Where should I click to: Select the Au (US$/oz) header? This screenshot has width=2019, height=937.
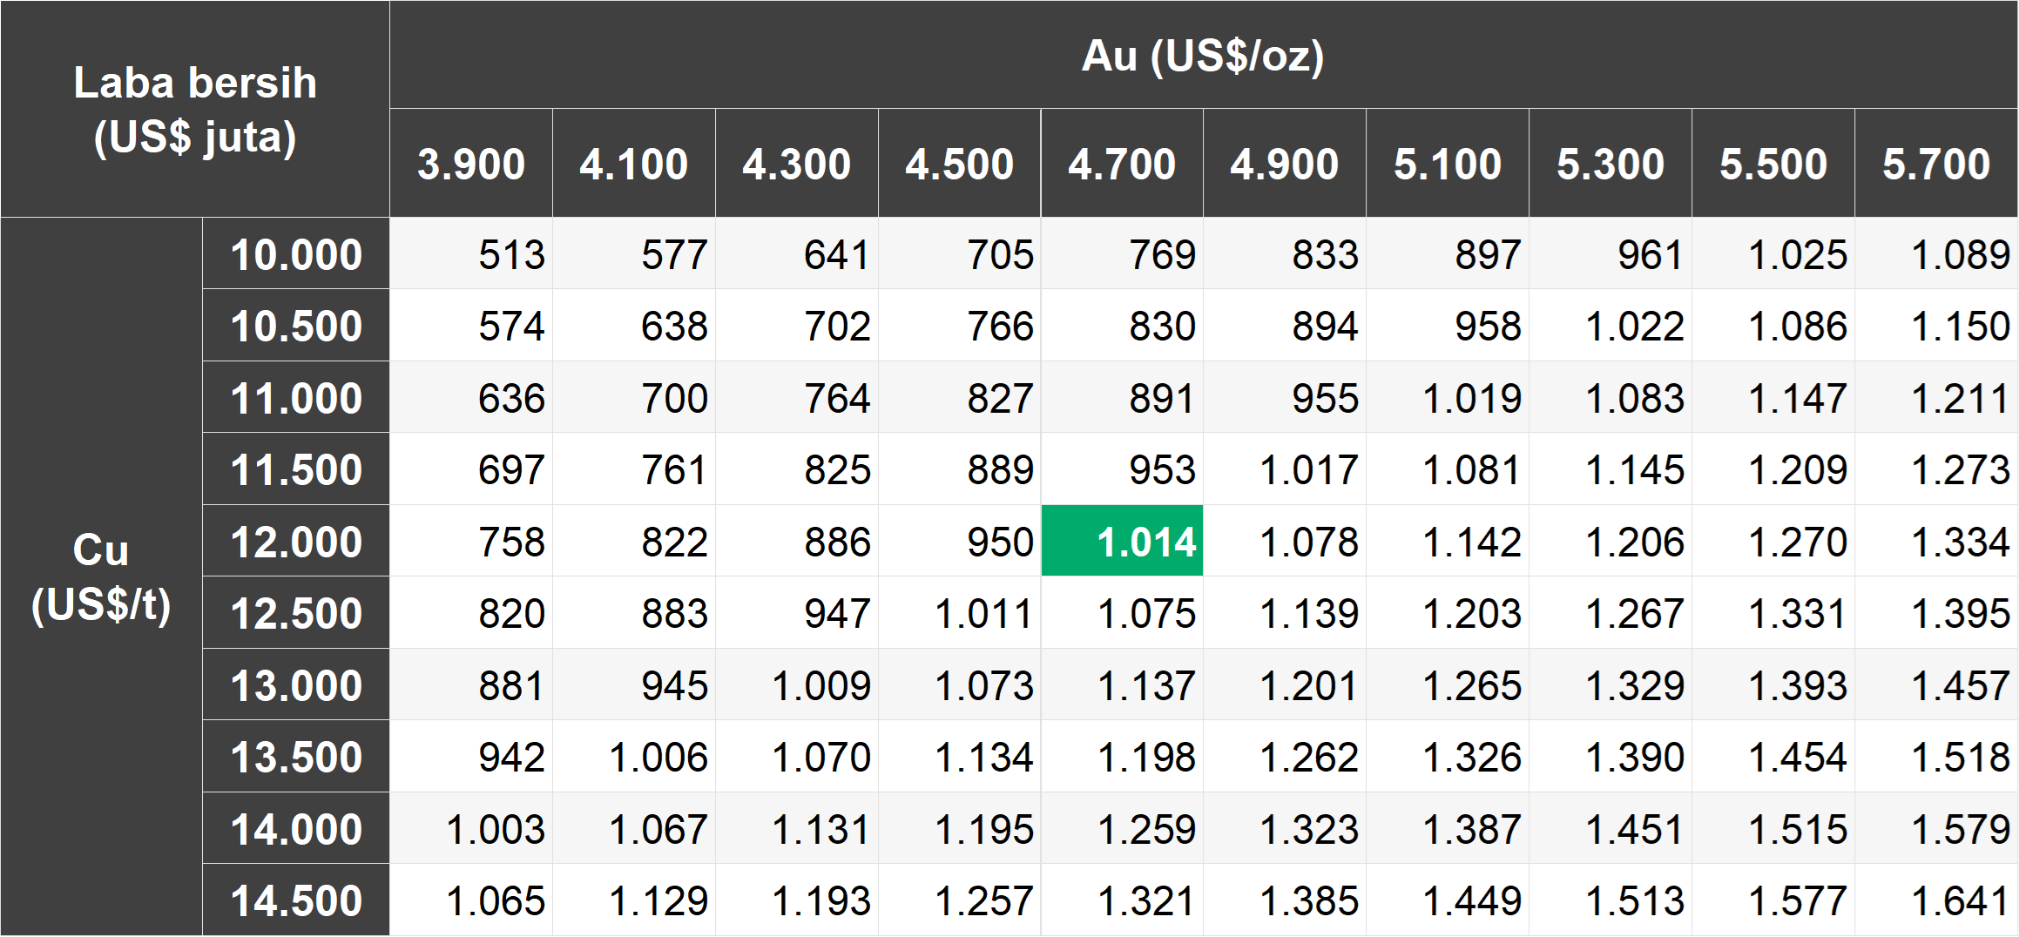[x=1204, y=55]
